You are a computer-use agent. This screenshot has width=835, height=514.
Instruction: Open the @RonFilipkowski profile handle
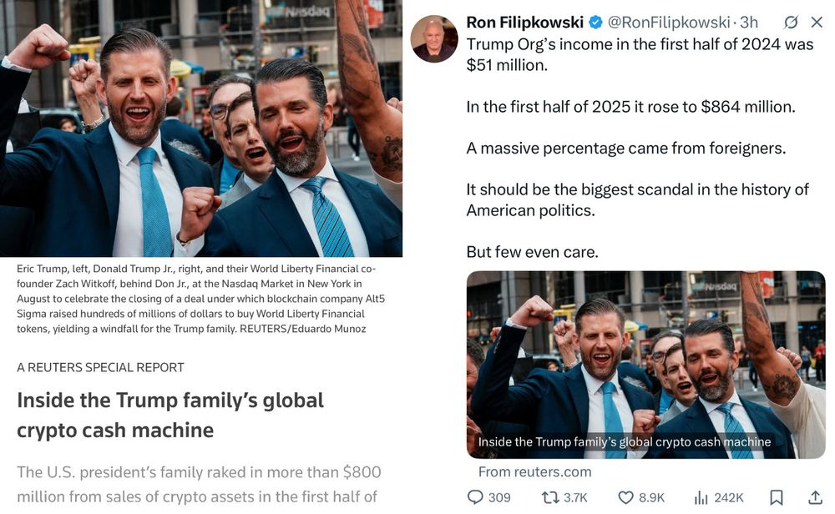[668, 23]
